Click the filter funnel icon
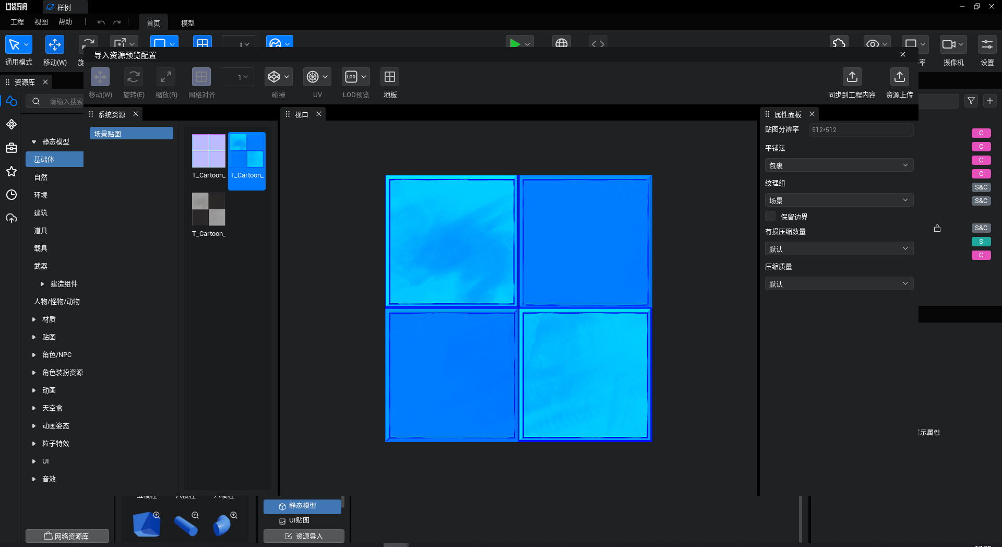 click(971, 101)
